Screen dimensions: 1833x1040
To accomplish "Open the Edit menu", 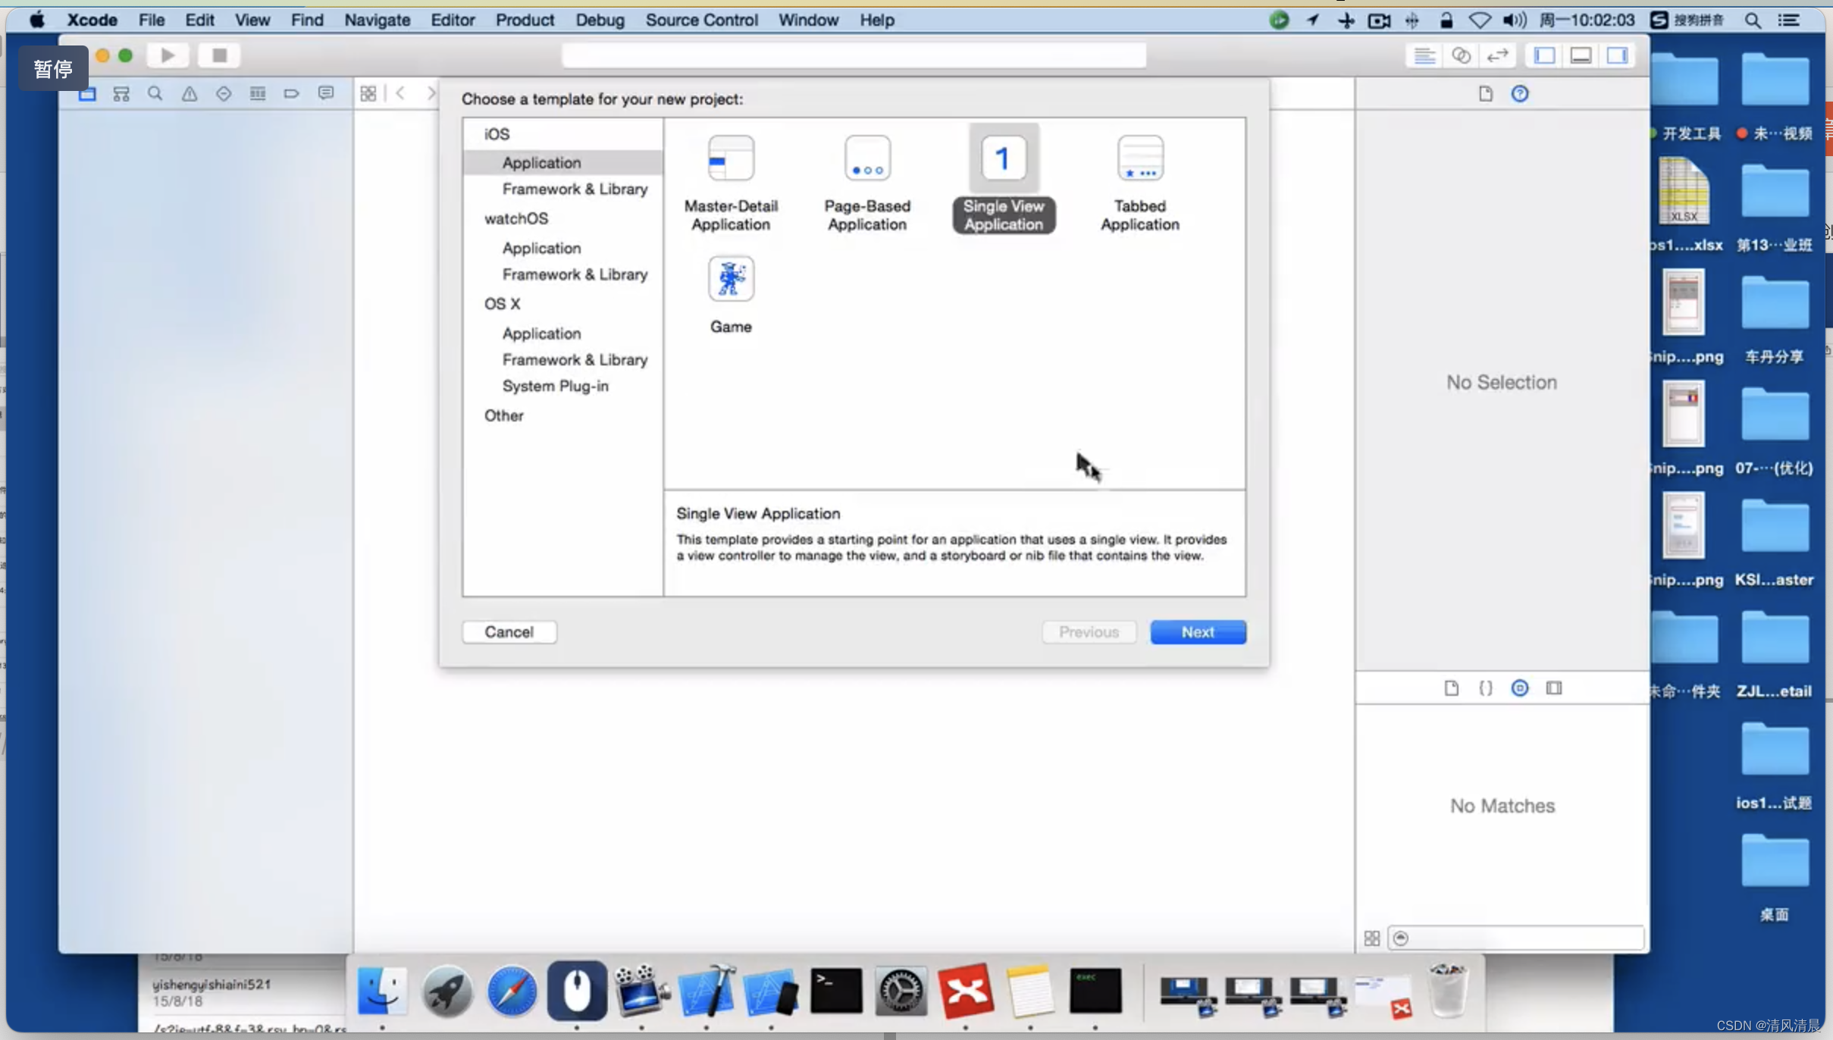I will pyautogui.click(x=199, y=20).
